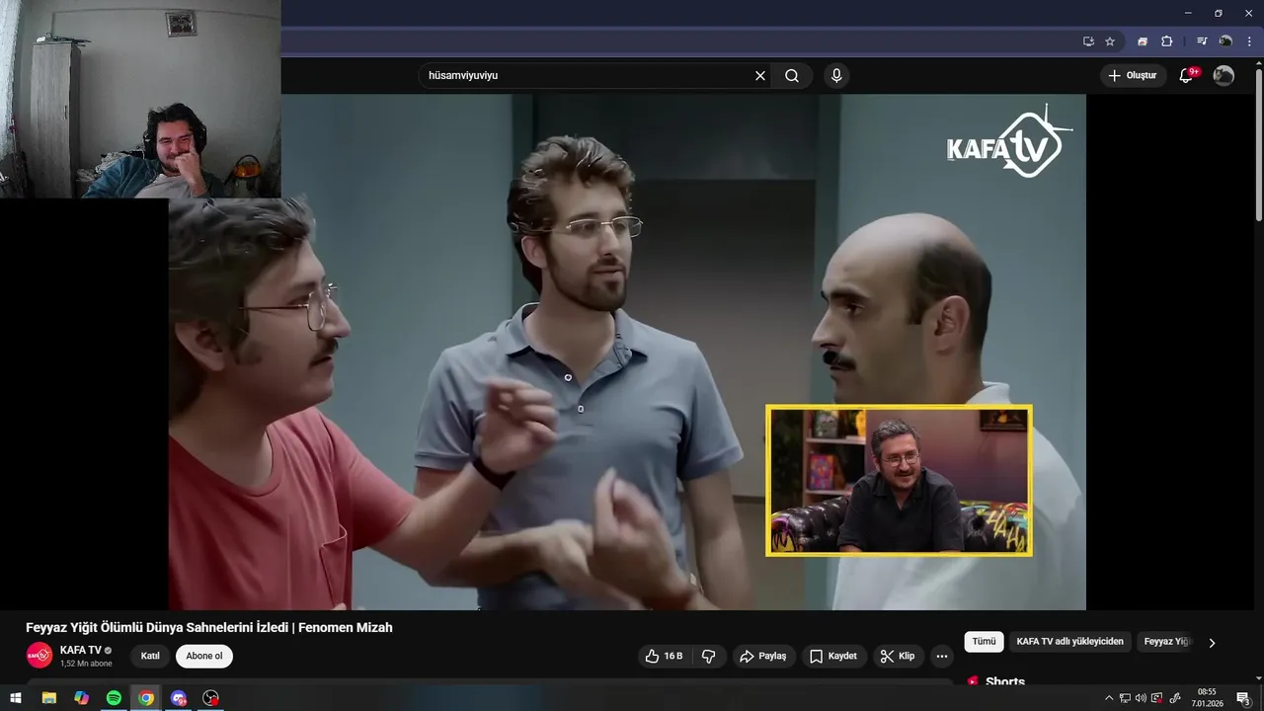This screenshot has height=711, width=1264.
Task: Open the network status tray icon
Action: [1125, 698]
